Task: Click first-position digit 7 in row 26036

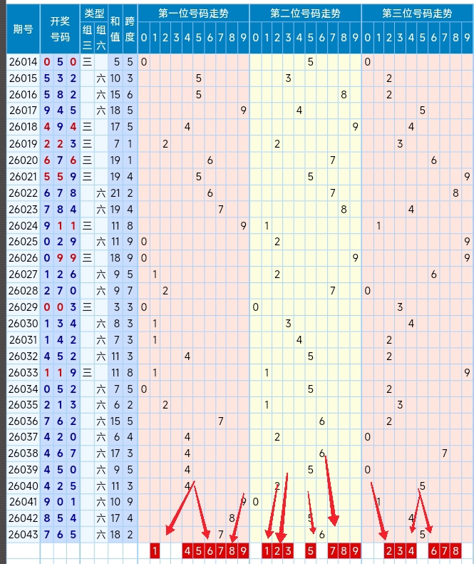Action: [x=221, y=421]
